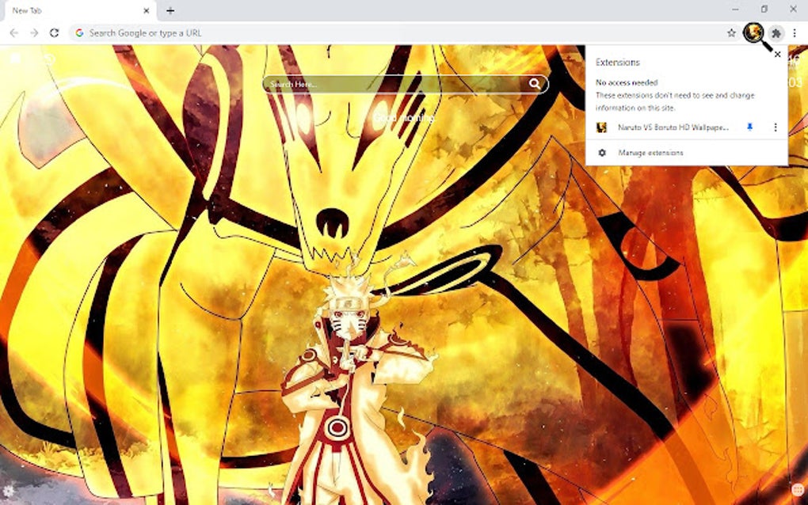Open the Chrome three-dot menu

[795, 33]
